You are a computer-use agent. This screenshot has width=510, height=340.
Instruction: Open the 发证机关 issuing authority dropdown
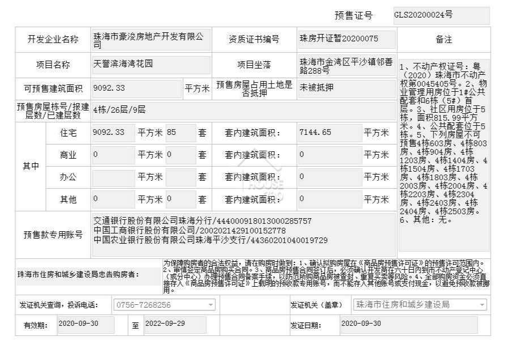pyautogui.click(x=420, y=305)
